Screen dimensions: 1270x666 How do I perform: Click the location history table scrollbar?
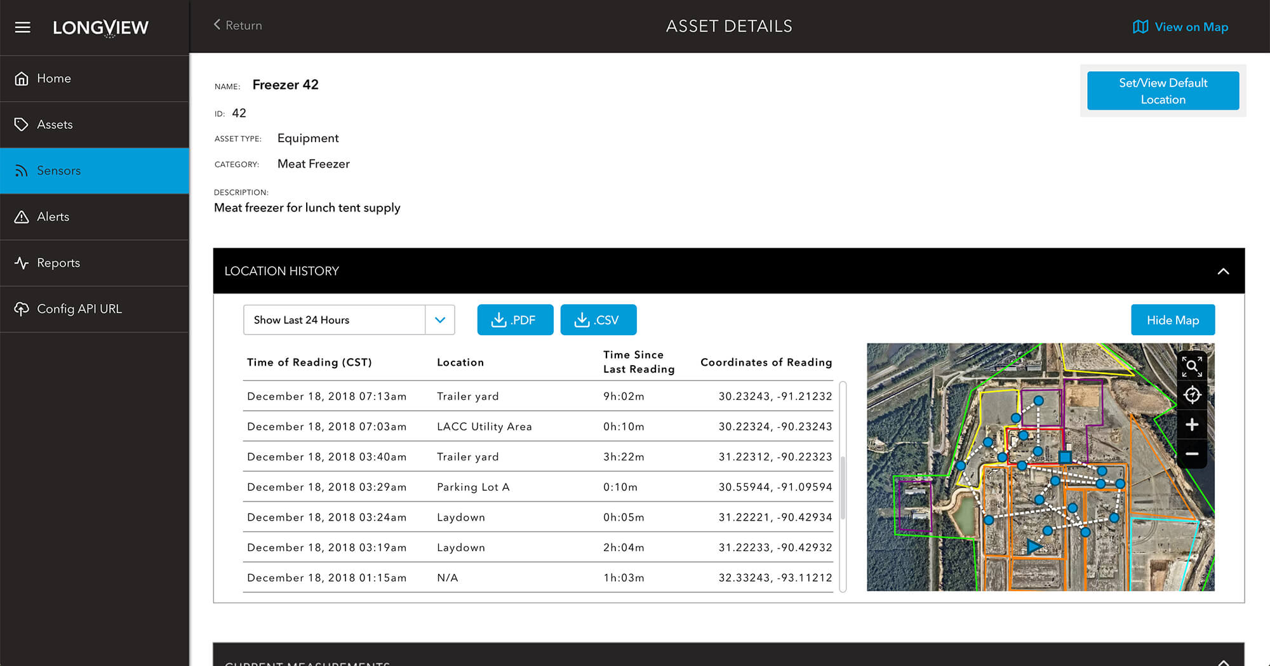843,486
